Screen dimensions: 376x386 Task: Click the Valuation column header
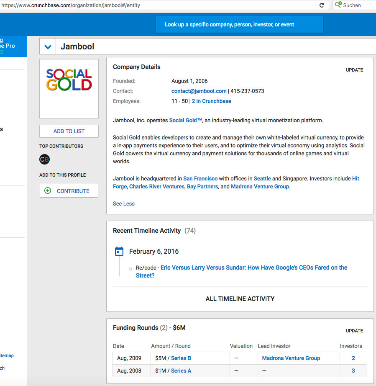(241, 346)
